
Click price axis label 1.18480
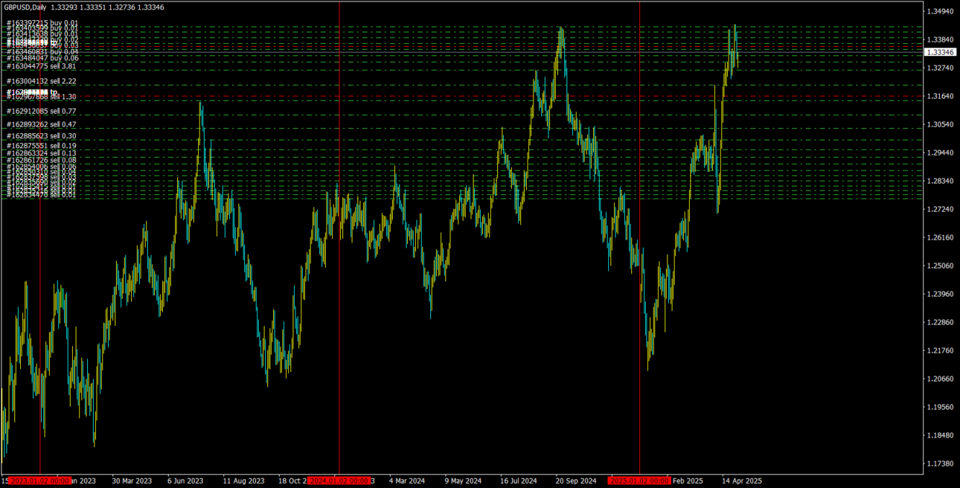click(x=941, y=435)
